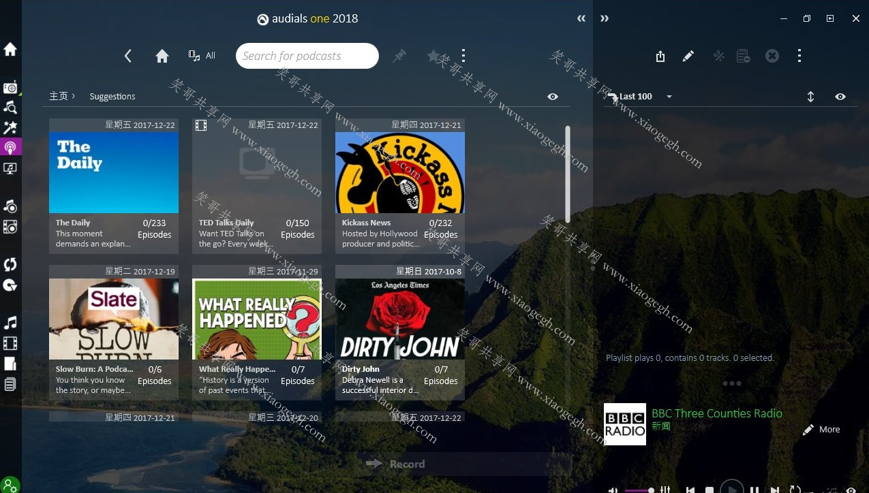This screenshot has width=869, height=493.
Task: Open the video streaming save icon
Action: click(x=10, y=227)
